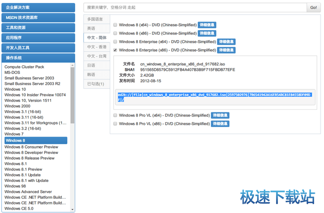Select Windows 10 Insider Preview 10074

(x=35, y=95)
